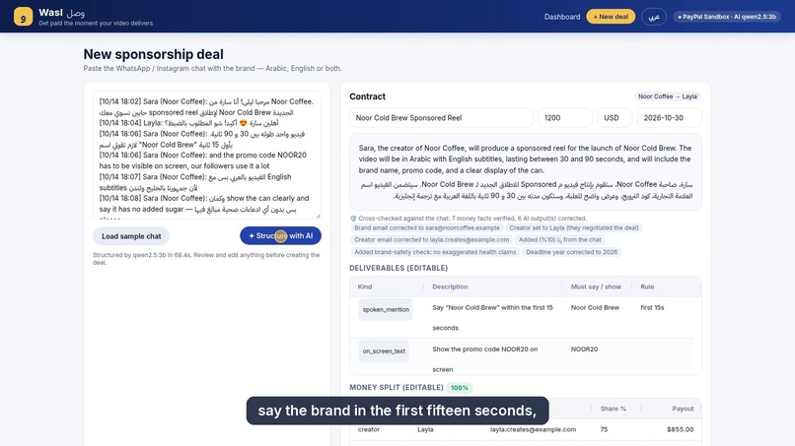Change the USD currency field
The image size is (795, 446).
(615, 117)
